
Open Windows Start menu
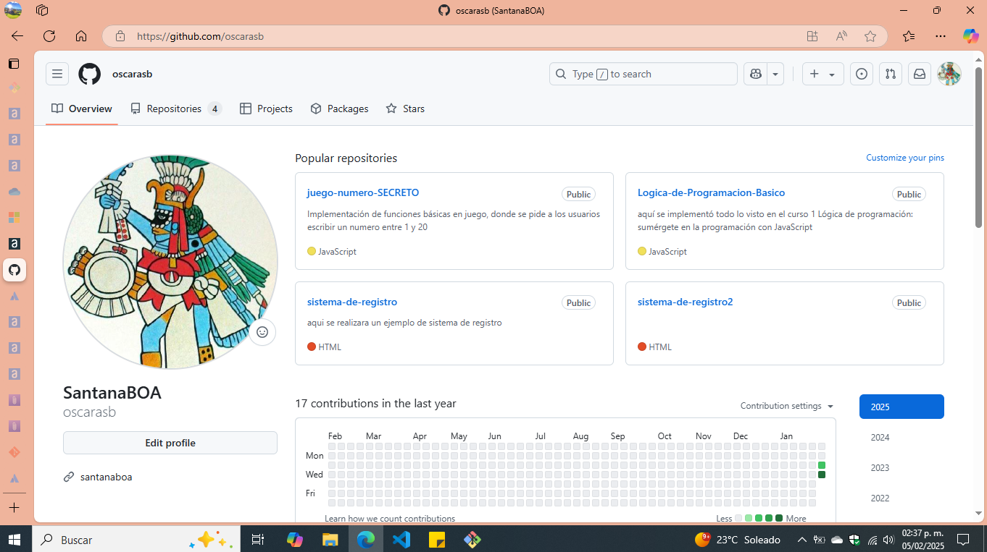pos(14,539)
